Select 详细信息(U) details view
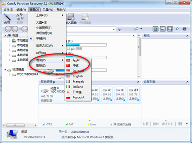 pyautogui.click(x=47, y=33)
